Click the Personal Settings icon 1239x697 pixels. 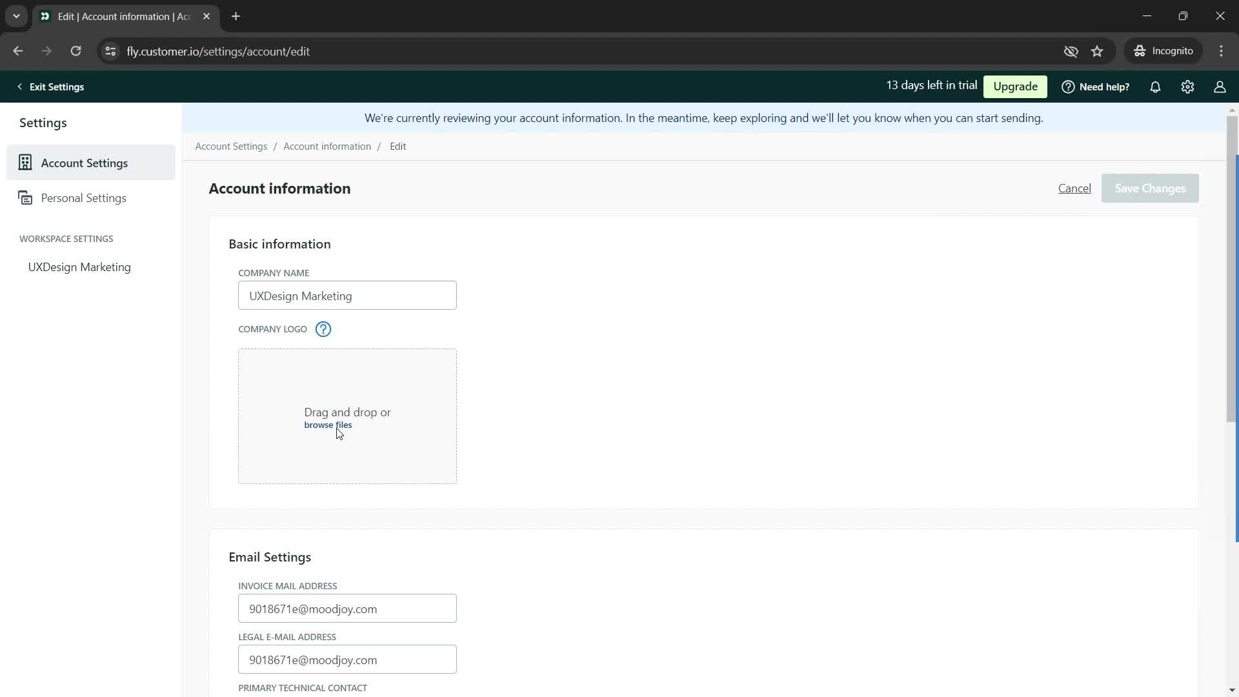(x=25, y=197)
